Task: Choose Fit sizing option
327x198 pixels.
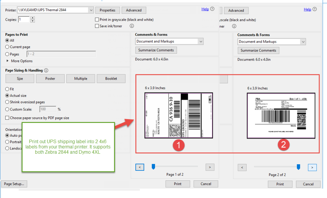Action: (7, 89)
